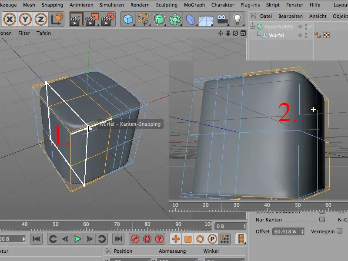This screenshot has height=261, width=348.
Task: Jump to the end of animation
Action: click(118, 239)
